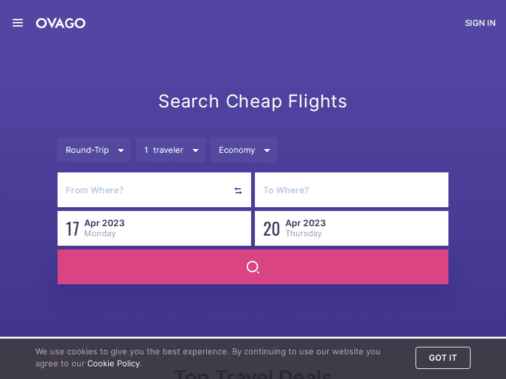Click the OVAGO logo
Viewport: 506px width, 379px height.
61,23
